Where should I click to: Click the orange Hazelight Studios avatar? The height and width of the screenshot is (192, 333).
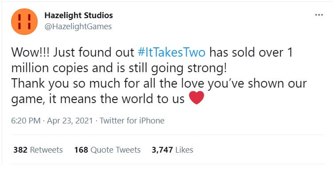24,21
